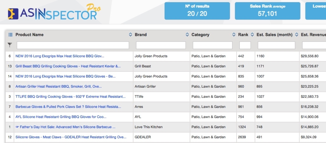Click the Brand filter text field
Screen dimensions: 326x143
point(161,45)
